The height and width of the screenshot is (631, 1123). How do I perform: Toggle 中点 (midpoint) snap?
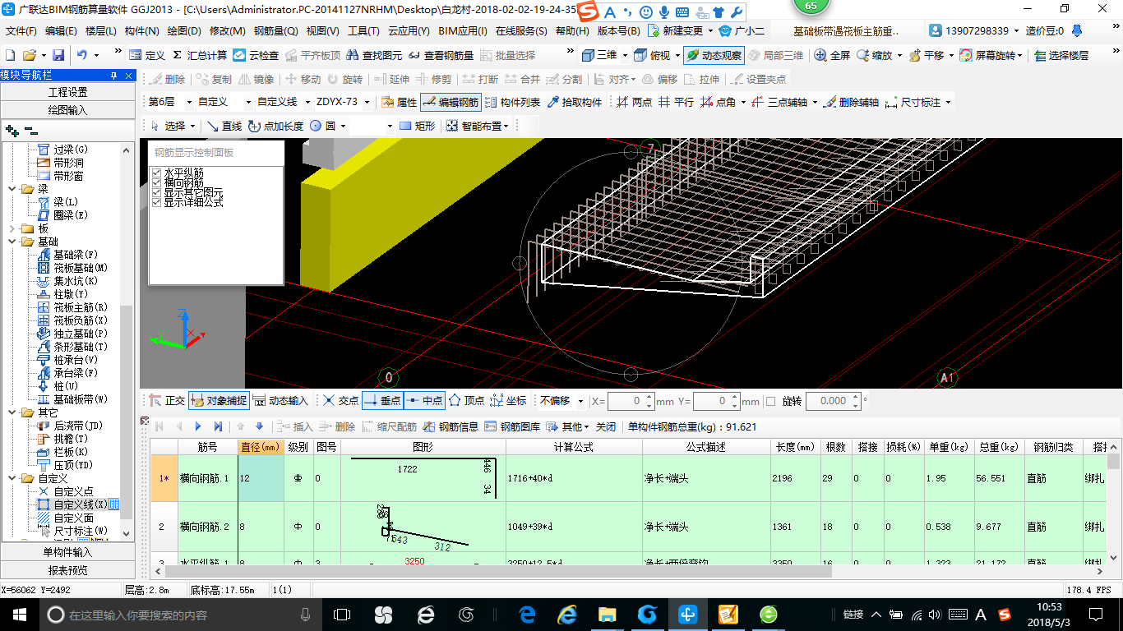pos(424,400)
